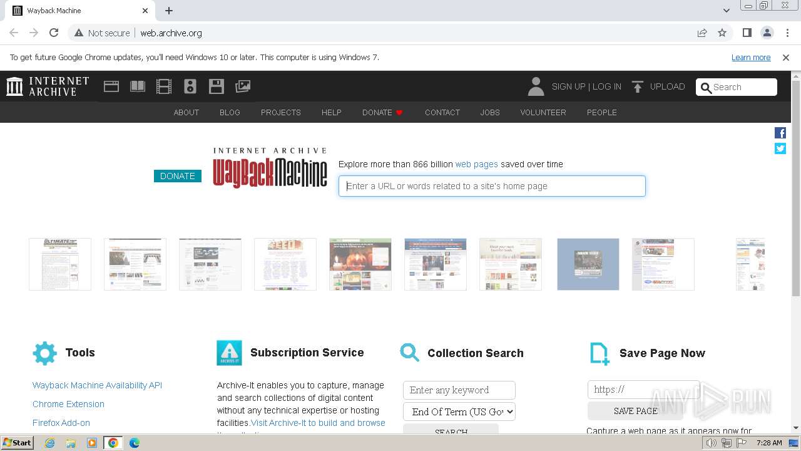Image resolution: width=801 pixels, height=451 pixels.
Task: Click the taskbar clock 7:28 AM
Action: [769, 443]
